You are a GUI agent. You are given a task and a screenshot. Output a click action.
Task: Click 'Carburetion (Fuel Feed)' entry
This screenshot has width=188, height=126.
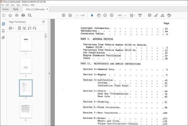(133, 86)
